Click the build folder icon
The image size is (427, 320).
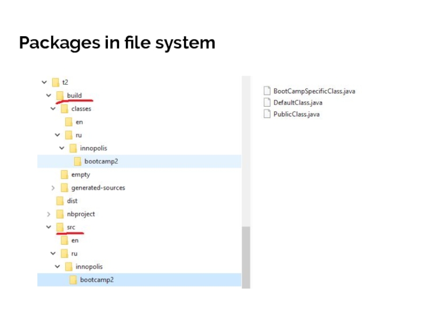point(60,95)
